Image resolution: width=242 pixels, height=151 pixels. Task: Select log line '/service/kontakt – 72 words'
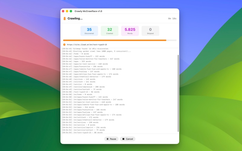coord(82,89)
